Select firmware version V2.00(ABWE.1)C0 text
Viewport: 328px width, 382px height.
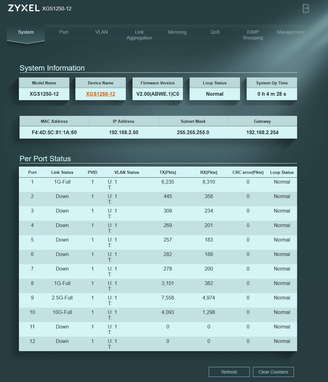(x=158, y=94)
